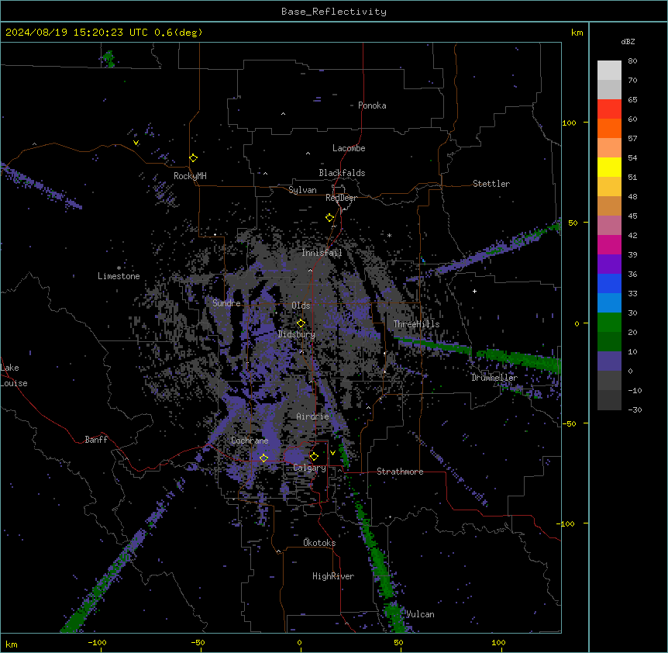
Task: Click the Vulcan city label
Action: 420,614
